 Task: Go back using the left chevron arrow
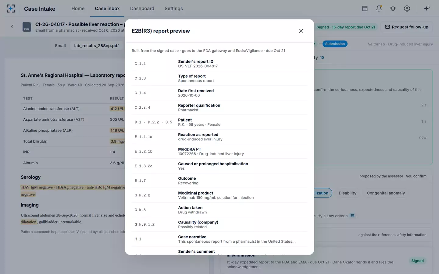12,27
